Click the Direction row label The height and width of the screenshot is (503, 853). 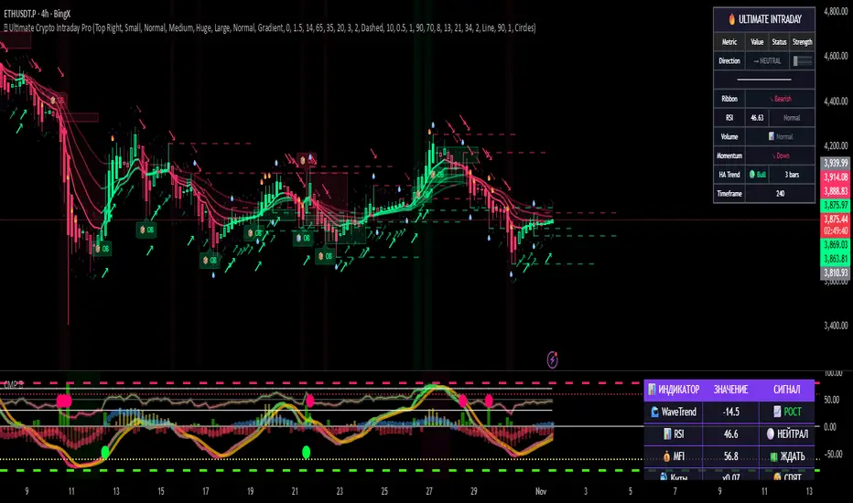coord(729,61)
